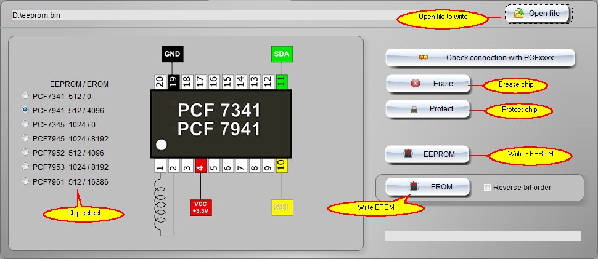Click the resistor icon on Check connection
Image resolution: width=598 pixels, height=259 pixels.
tap(424, 57)
